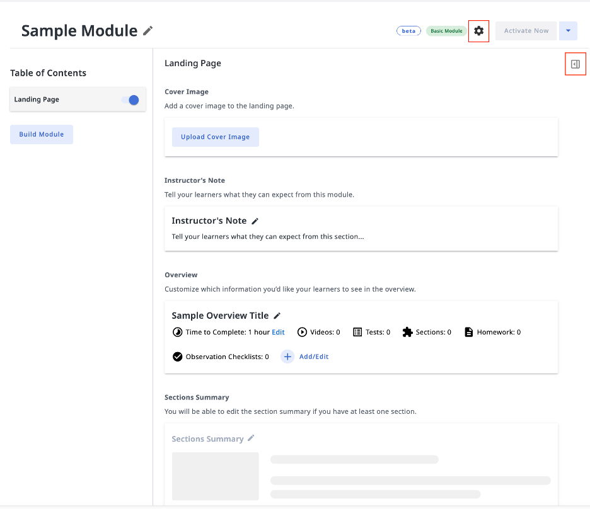Click the Sections Summary pencil icon
Screen dimensions: 590x509
251,438
